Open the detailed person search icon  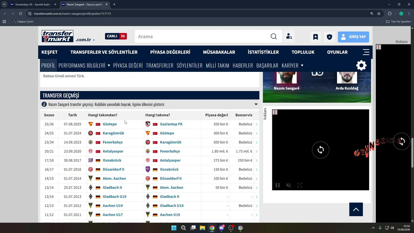[x=289, y=37]
